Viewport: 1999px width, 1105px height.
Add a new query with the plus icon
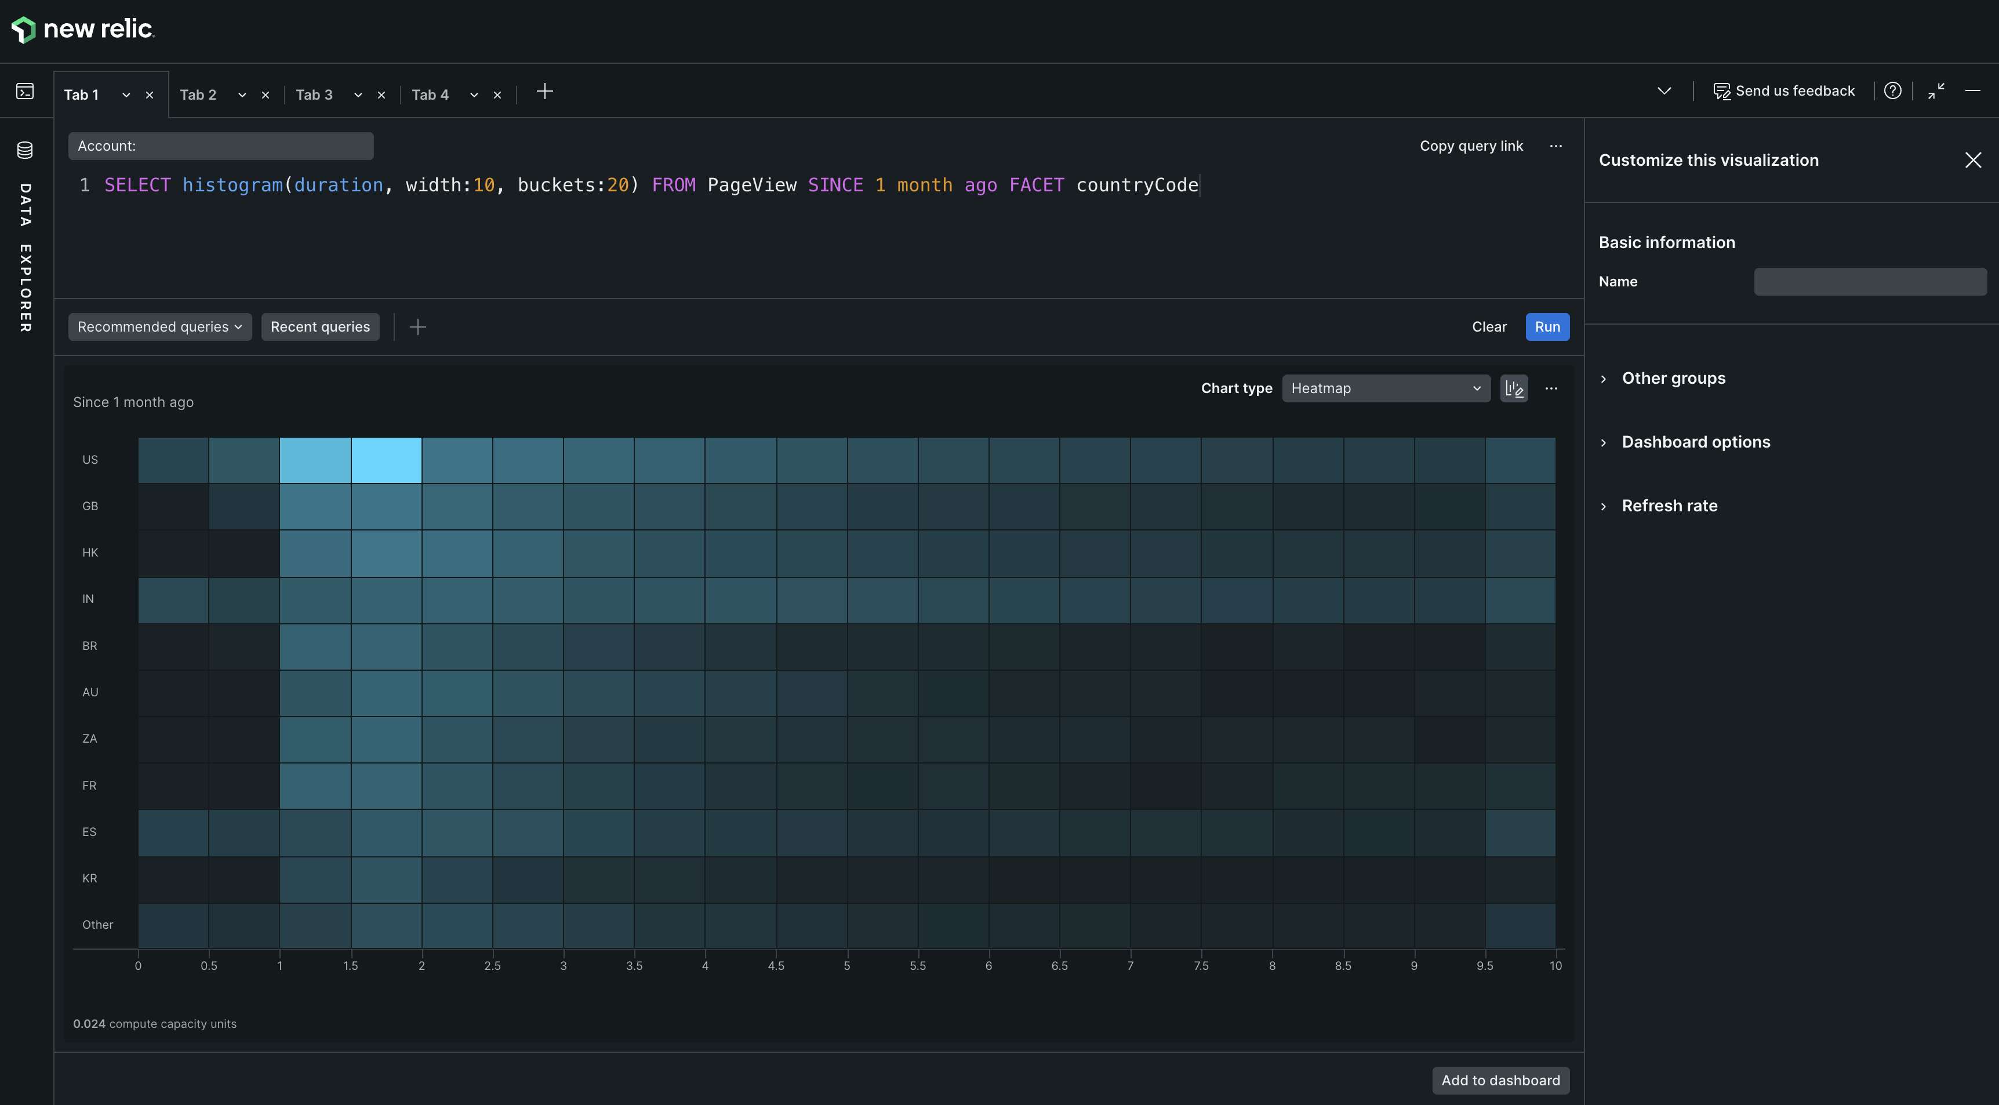point(417,327)
